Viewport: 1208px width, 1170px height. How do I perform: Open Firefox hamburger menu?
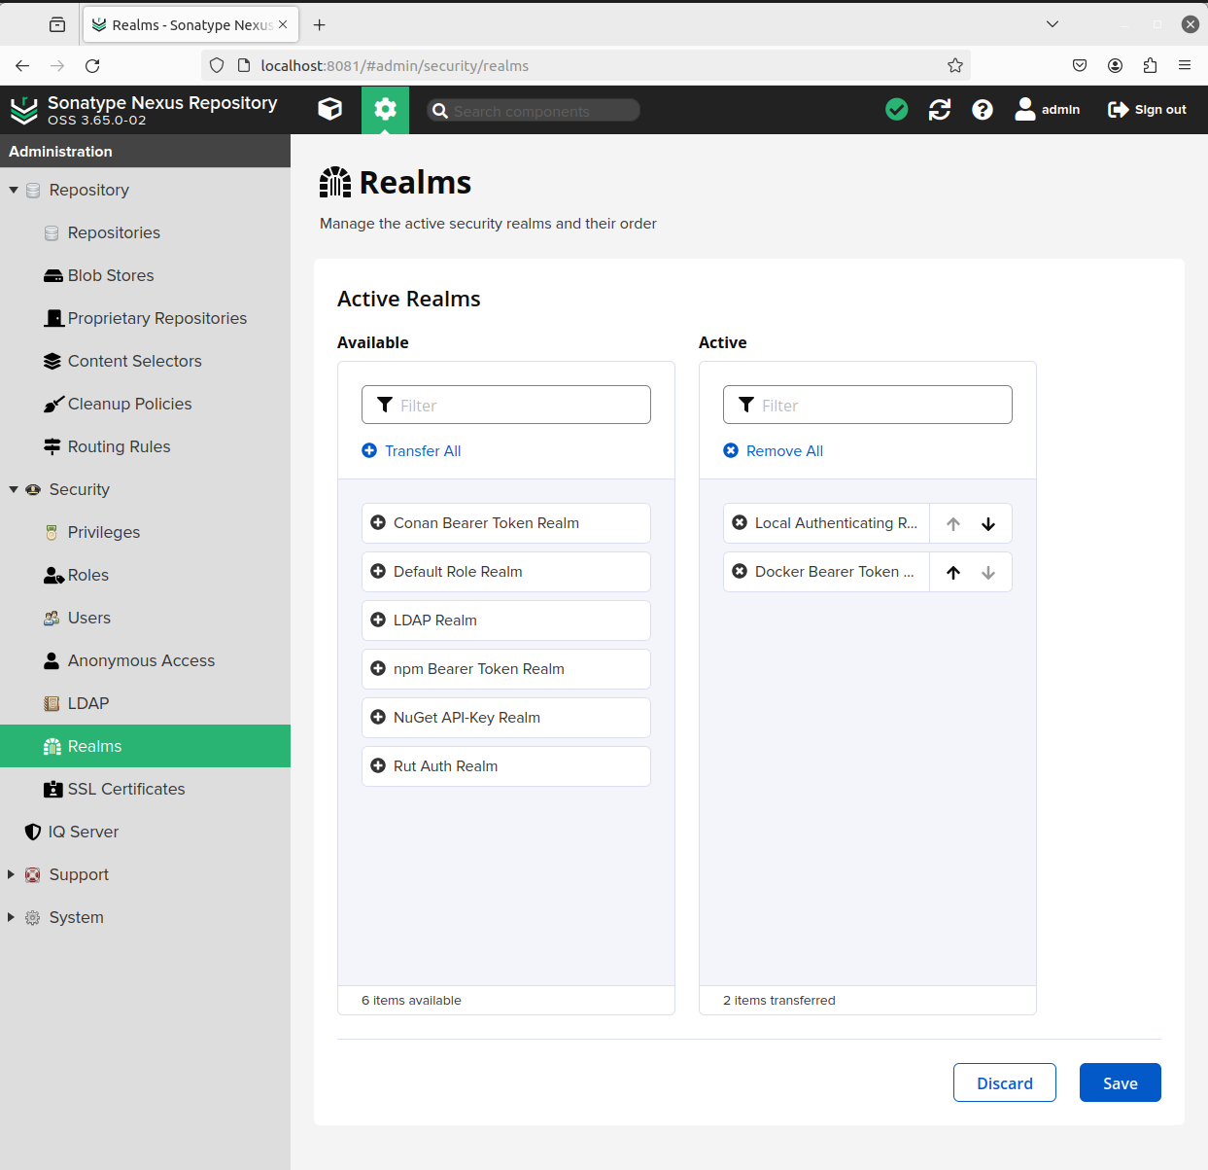tap(1185, 66)
